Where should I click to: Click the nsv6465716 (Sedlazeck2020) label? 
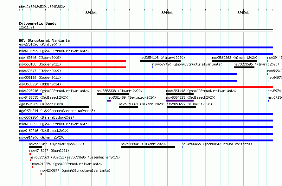[x=44, y=131]
